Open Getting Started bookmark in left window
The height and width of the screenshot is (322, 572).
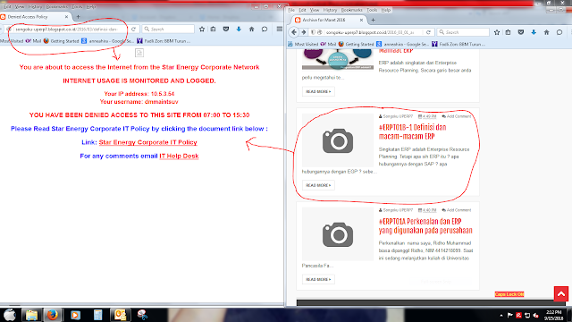[x=61, y=41]
